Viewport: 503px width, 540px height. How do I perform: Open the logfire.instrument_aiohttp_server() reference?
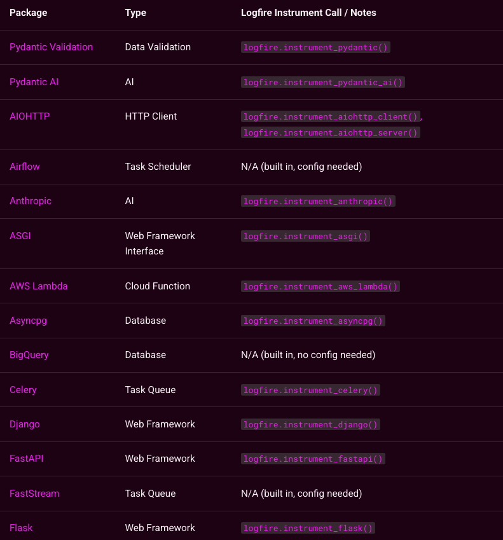(331, 132)
